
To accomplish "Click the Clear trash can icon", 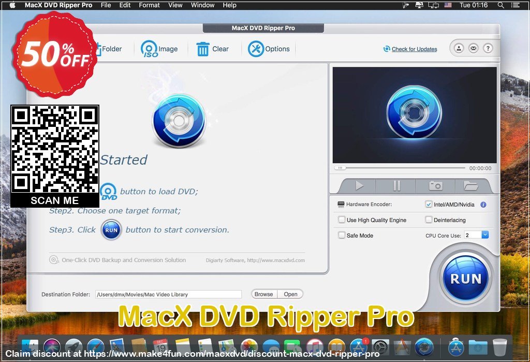I will pos(203,49).
